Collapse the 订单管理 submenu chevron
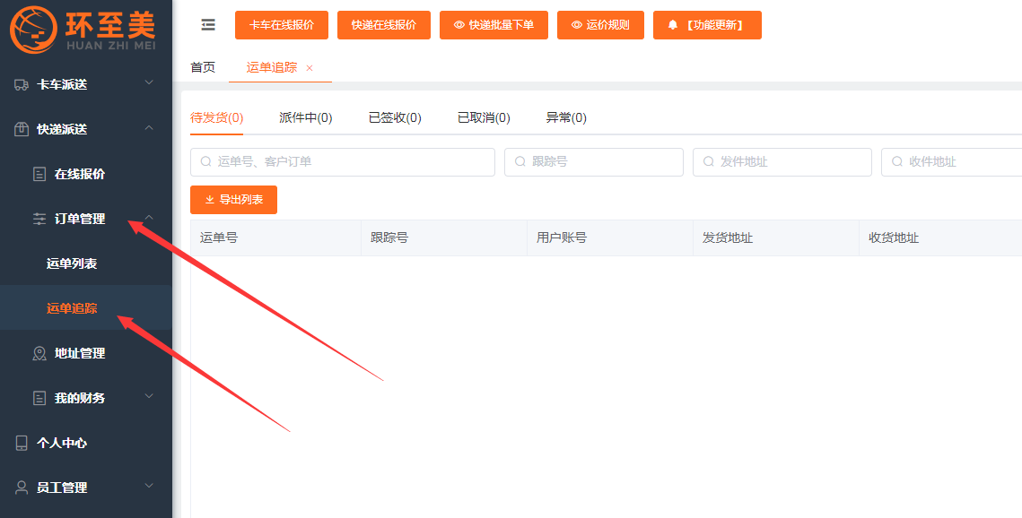The width and height of the screenshot is (1022, 518). (x=150, y=218)
